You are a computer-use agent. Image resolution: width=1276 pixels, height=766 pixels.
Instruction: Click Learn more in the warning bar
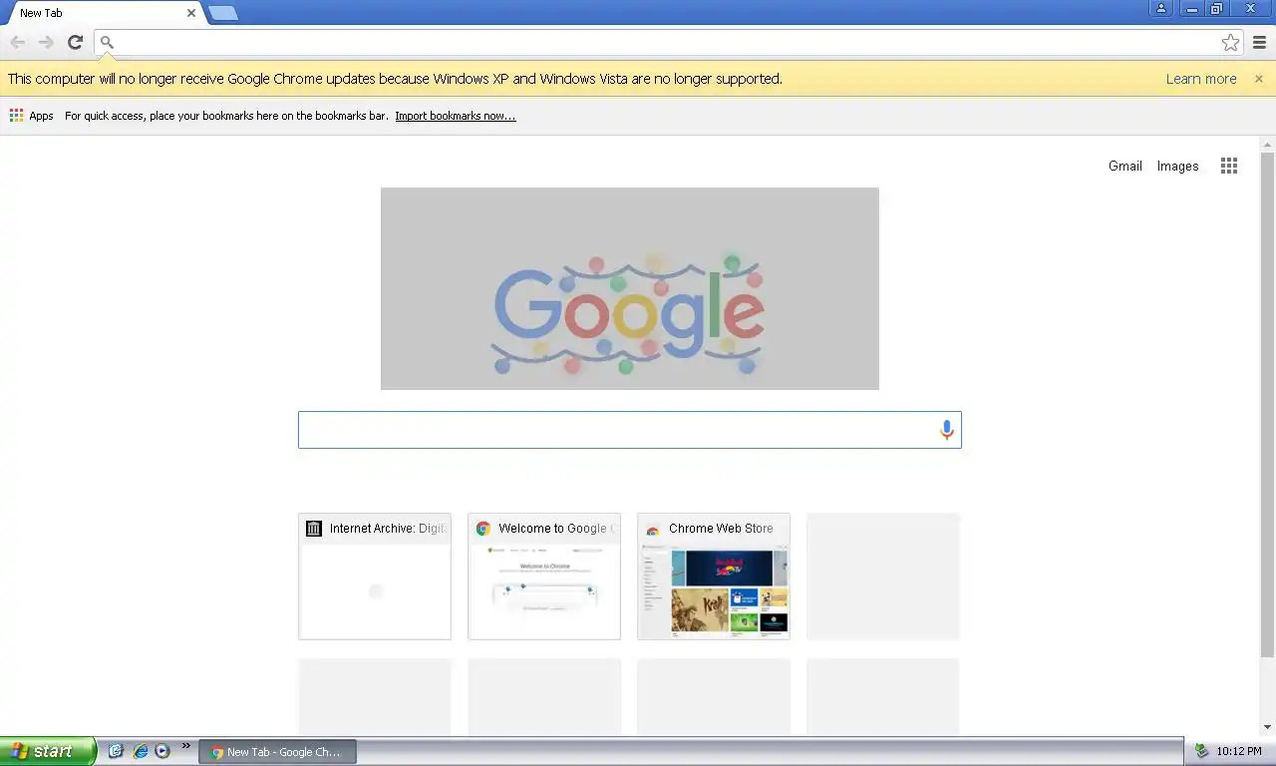click(1201, 79)
